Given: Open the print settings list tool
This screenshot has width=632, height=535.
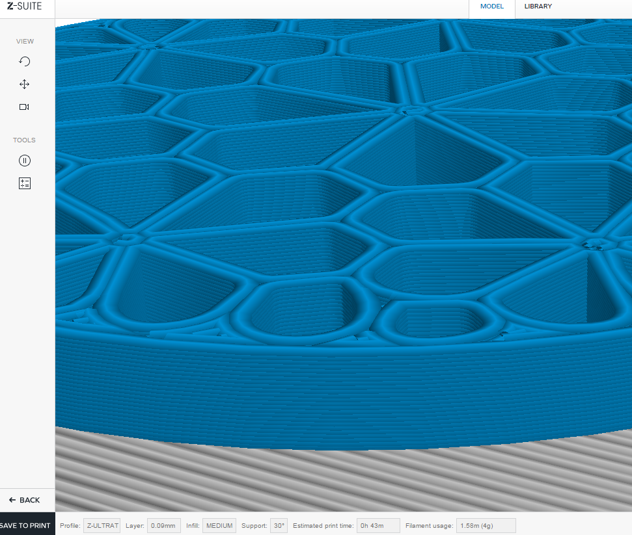Looking at the screenshot, I should [x=25, y=183].
